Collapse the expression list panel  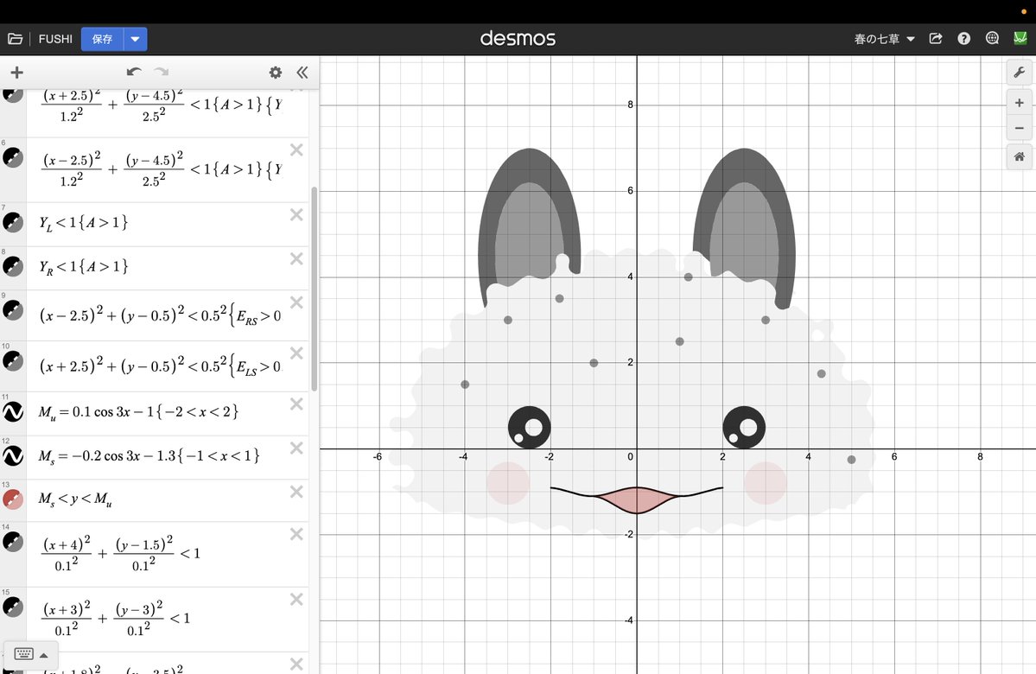pos(302,72)
